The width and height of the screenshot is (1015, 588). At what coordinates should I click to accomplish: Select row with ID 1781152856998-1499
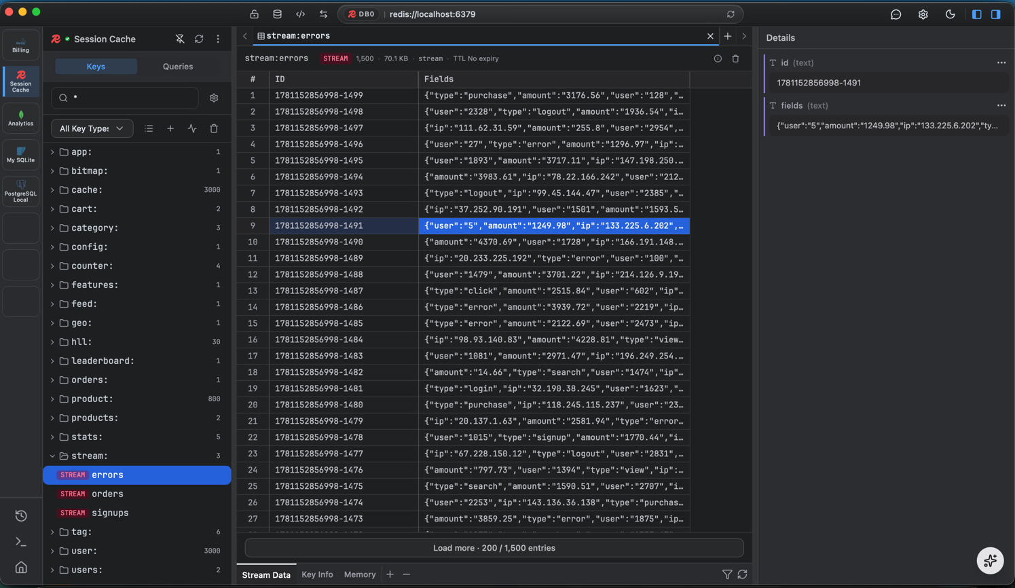point(463,96)
